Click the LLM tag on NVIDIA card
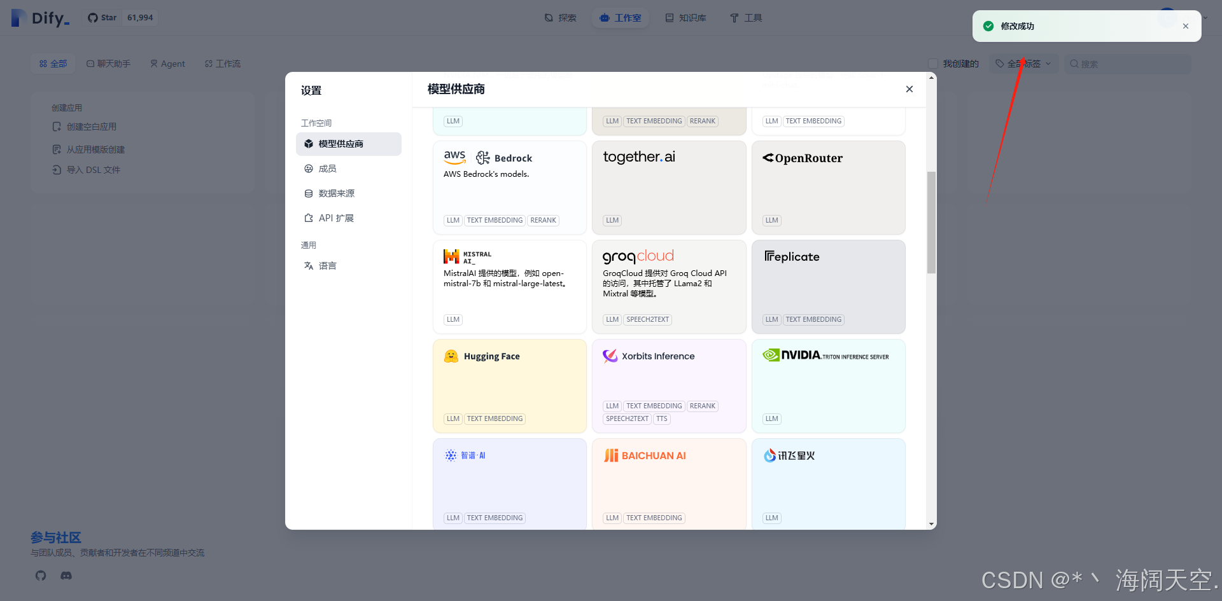The image size is (1222, 601). [772, 418]
